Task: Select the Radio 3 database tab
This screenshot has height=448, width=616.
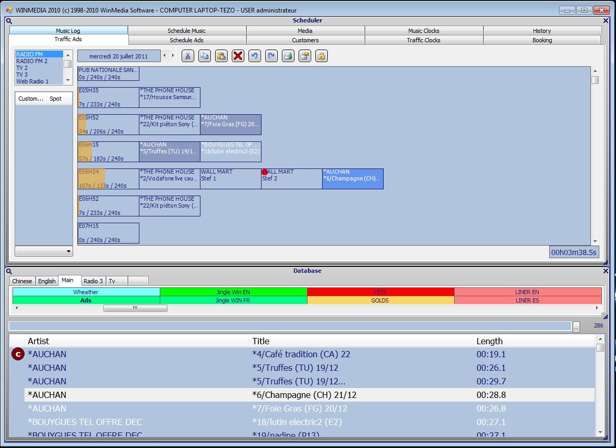Action: tap(93, 281)
